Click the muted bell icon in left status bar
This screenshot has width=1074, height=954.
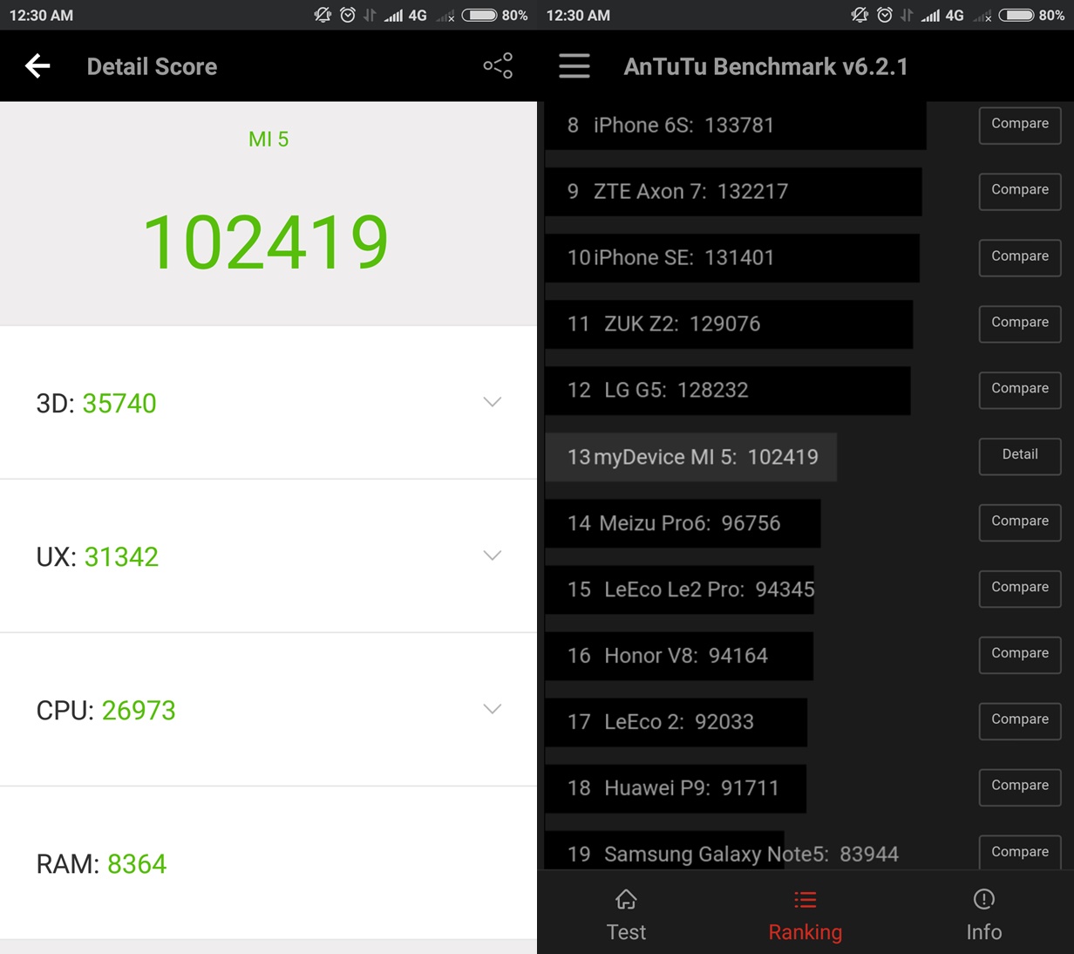(x=323, y=15)
